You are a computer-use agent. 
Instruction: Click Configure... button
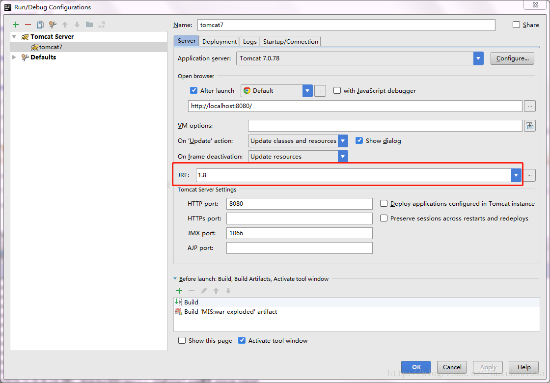513,58
